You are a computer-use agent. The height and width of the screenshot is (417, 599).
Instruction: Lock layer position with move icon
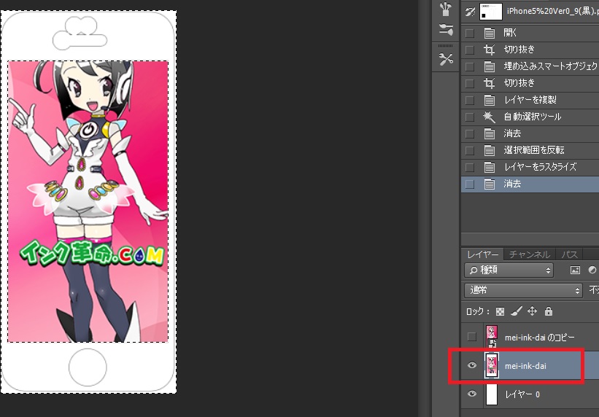pos(532,311)
